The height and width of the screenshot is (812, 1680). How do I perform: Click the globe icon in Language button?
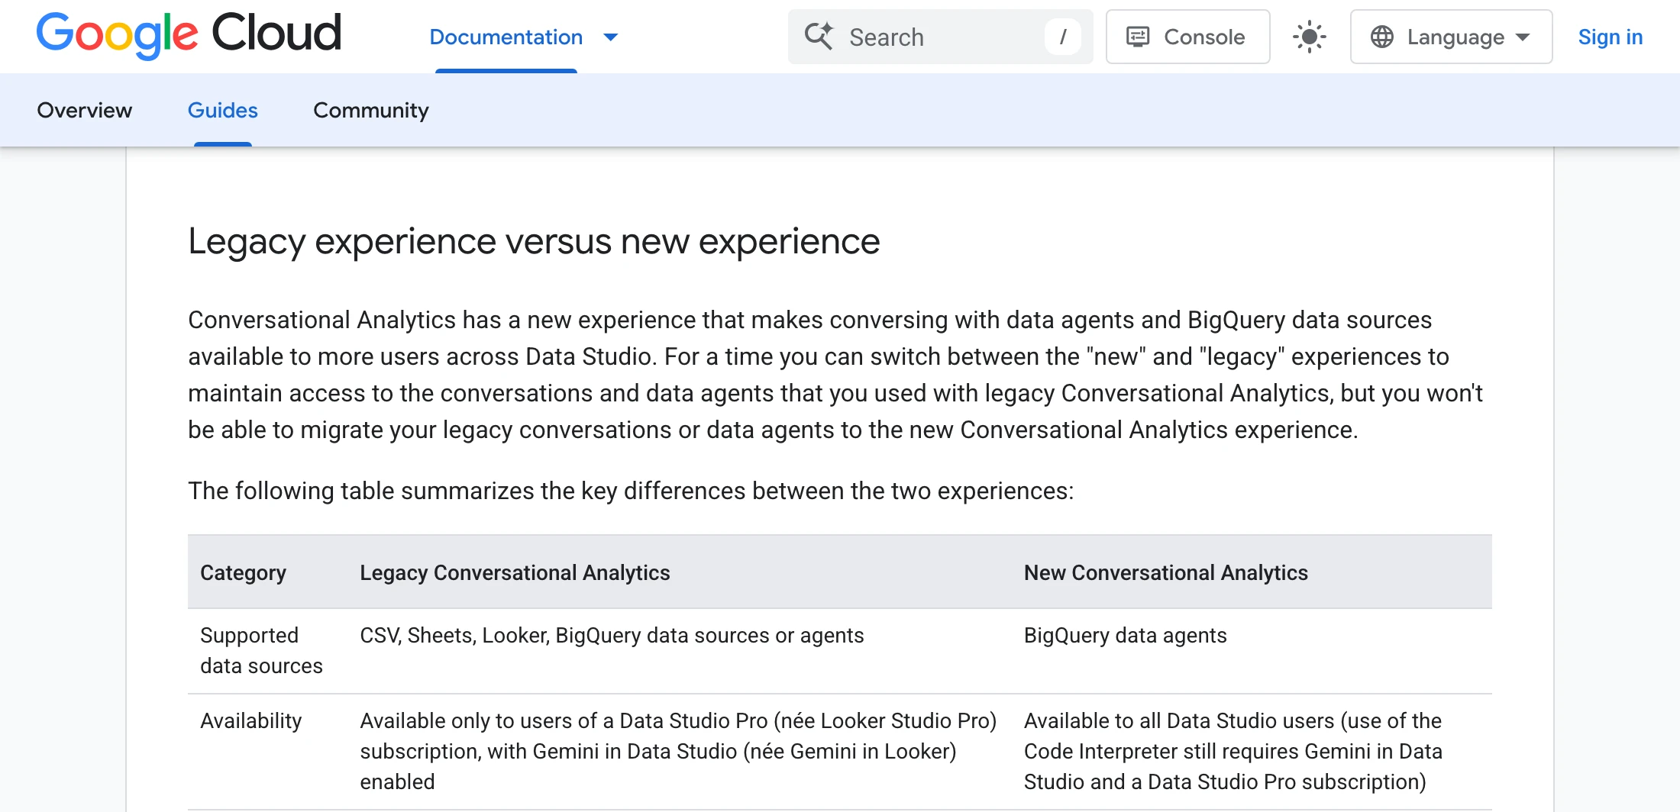point(1381,37)
